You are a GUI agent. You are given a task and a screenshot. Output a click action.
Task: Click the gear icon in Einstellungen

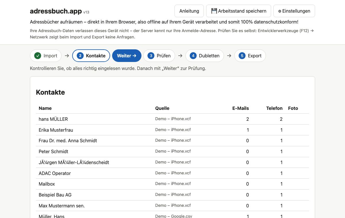[x=280, y=11]
